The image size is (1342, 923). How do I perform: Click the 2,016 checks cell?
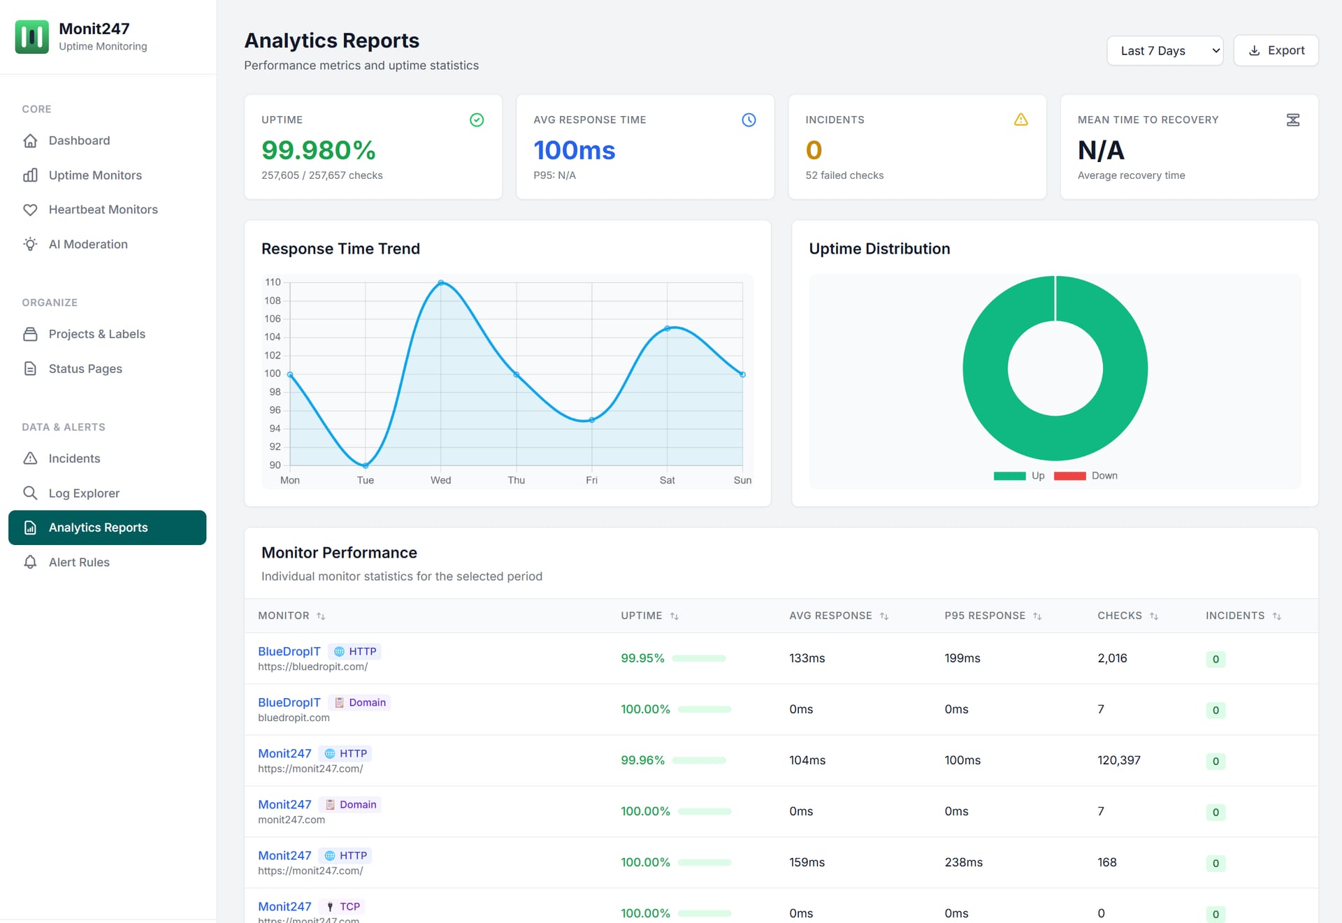click(x=1112, y=658)
